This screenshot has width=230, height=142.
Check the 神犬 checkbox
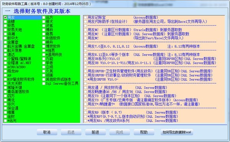(44, 22)
